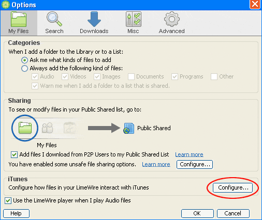
Task: Configure unsafe file sharing options
Action: tap(195, 164)
